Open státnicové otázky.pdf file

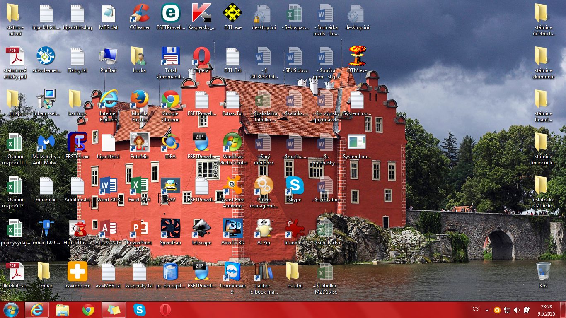tap(15, 63)
